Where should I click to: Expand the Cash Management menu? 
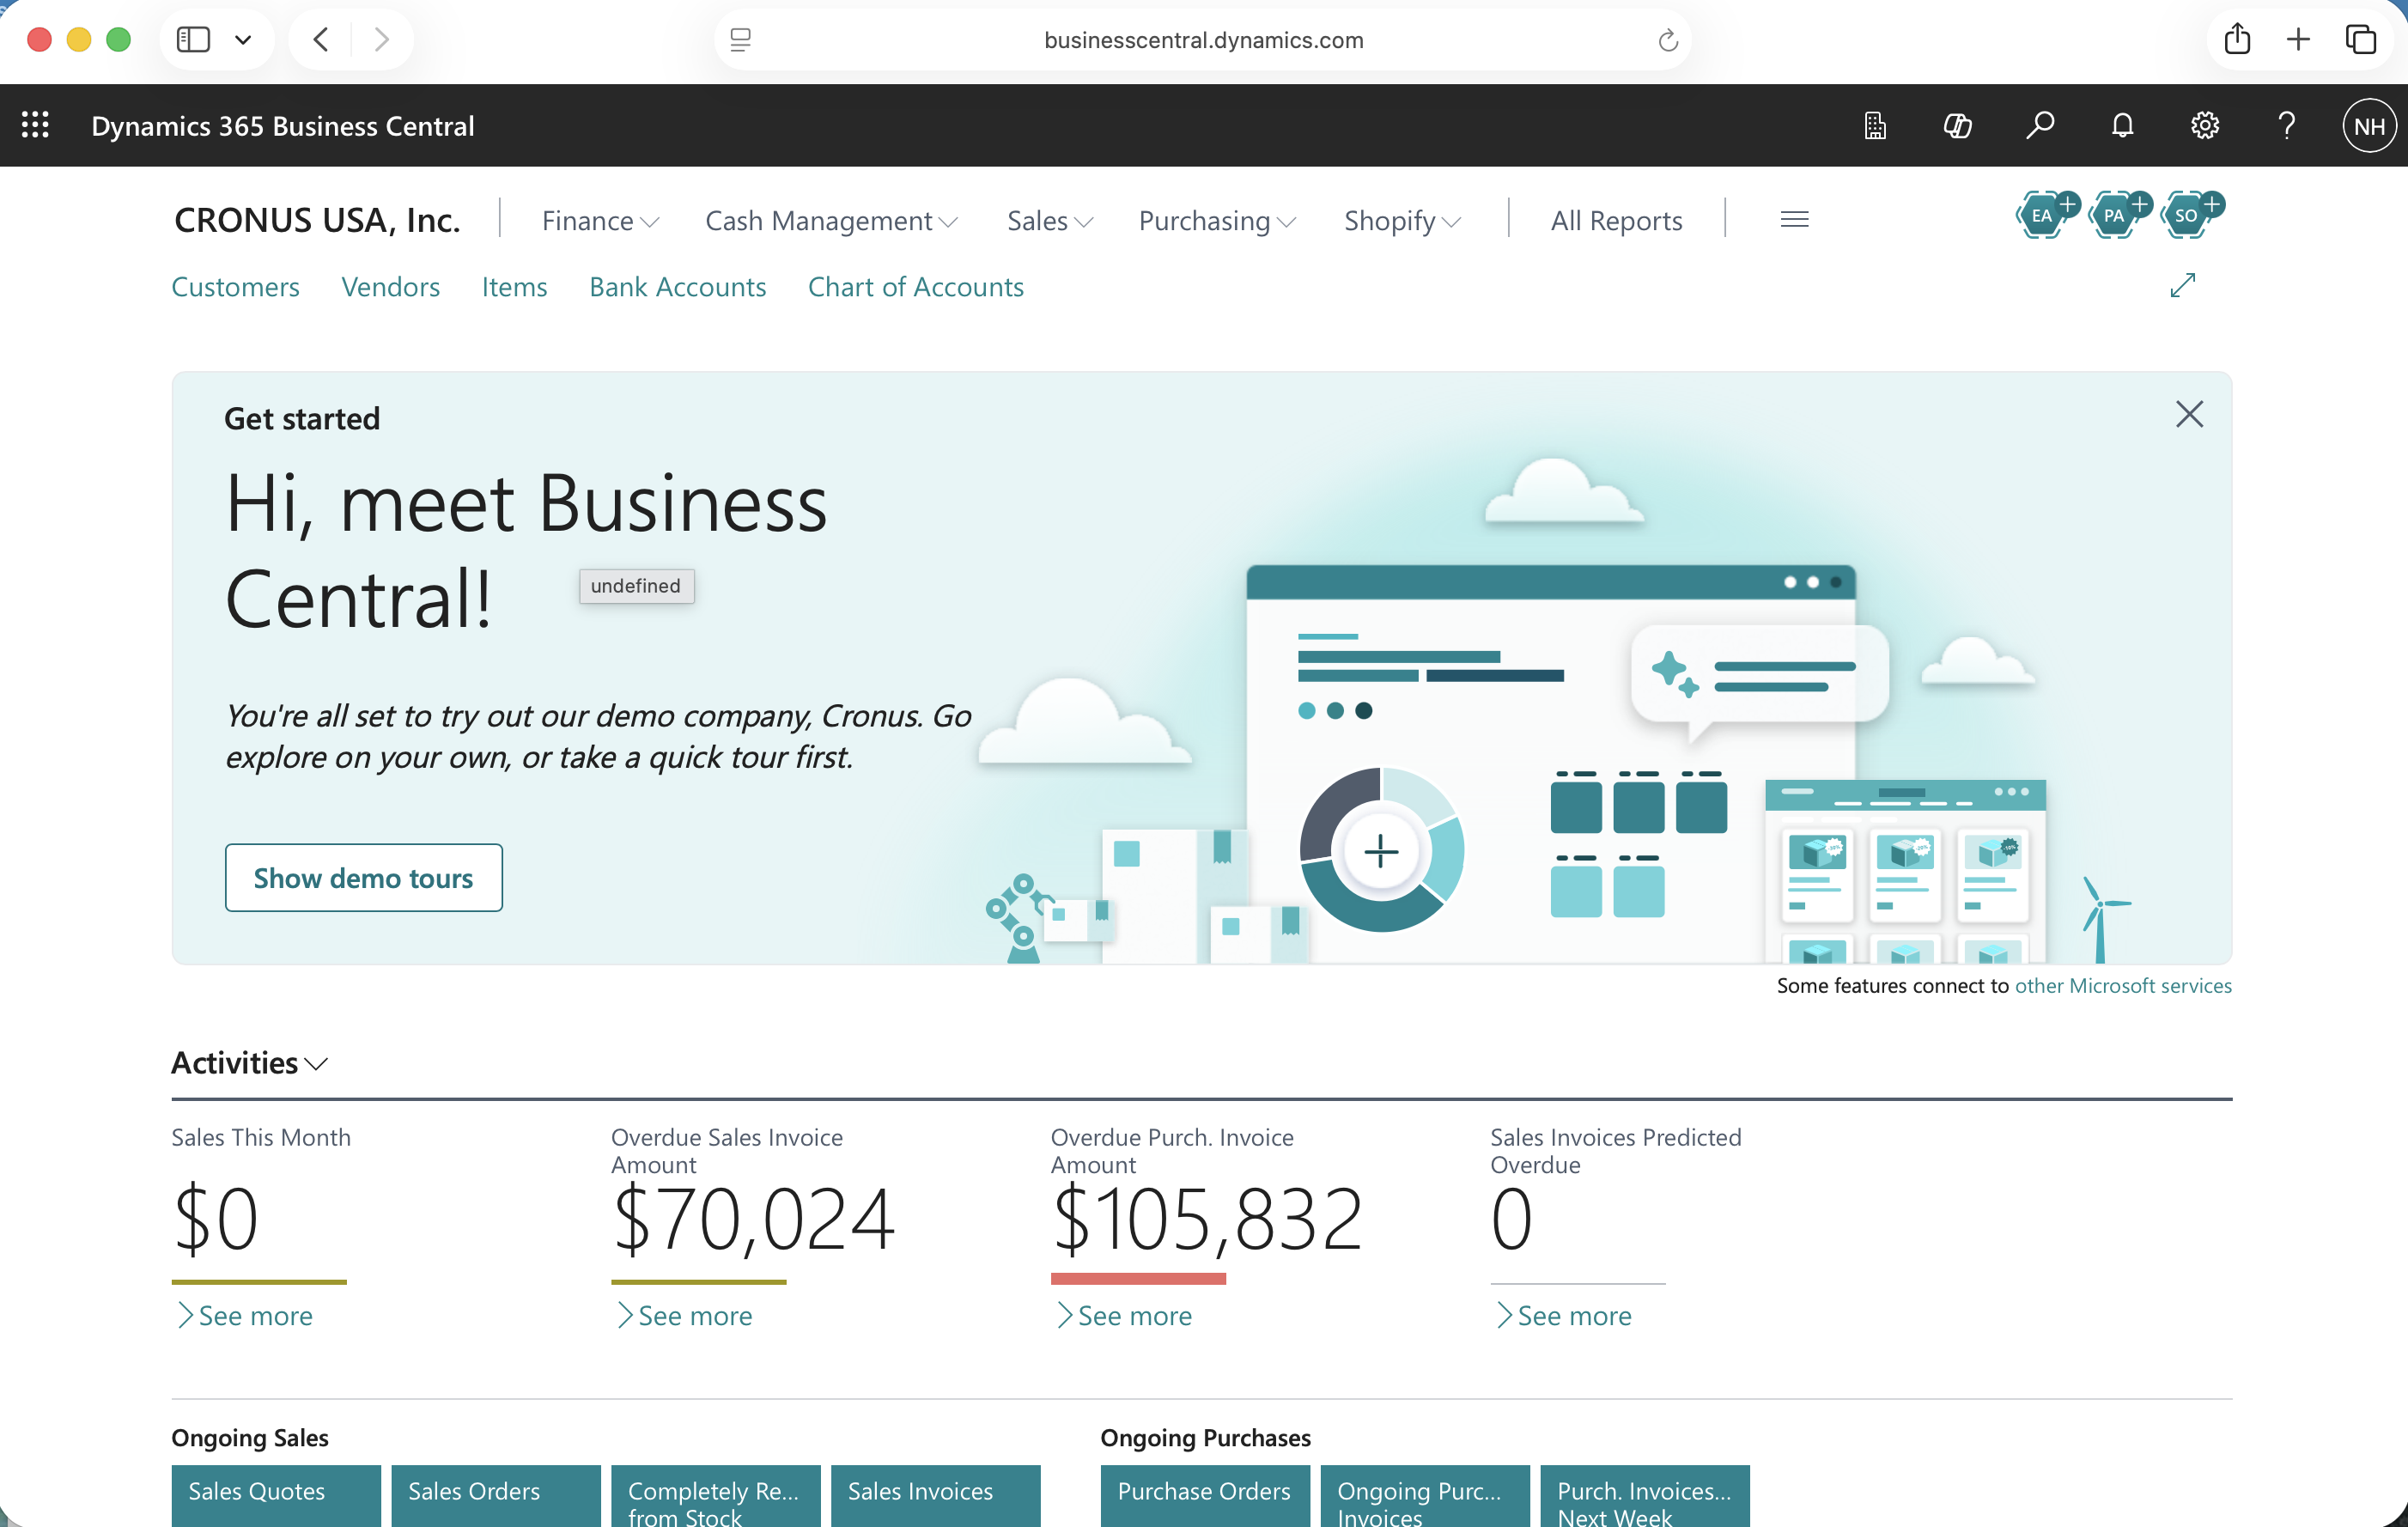tap(831, 220)
